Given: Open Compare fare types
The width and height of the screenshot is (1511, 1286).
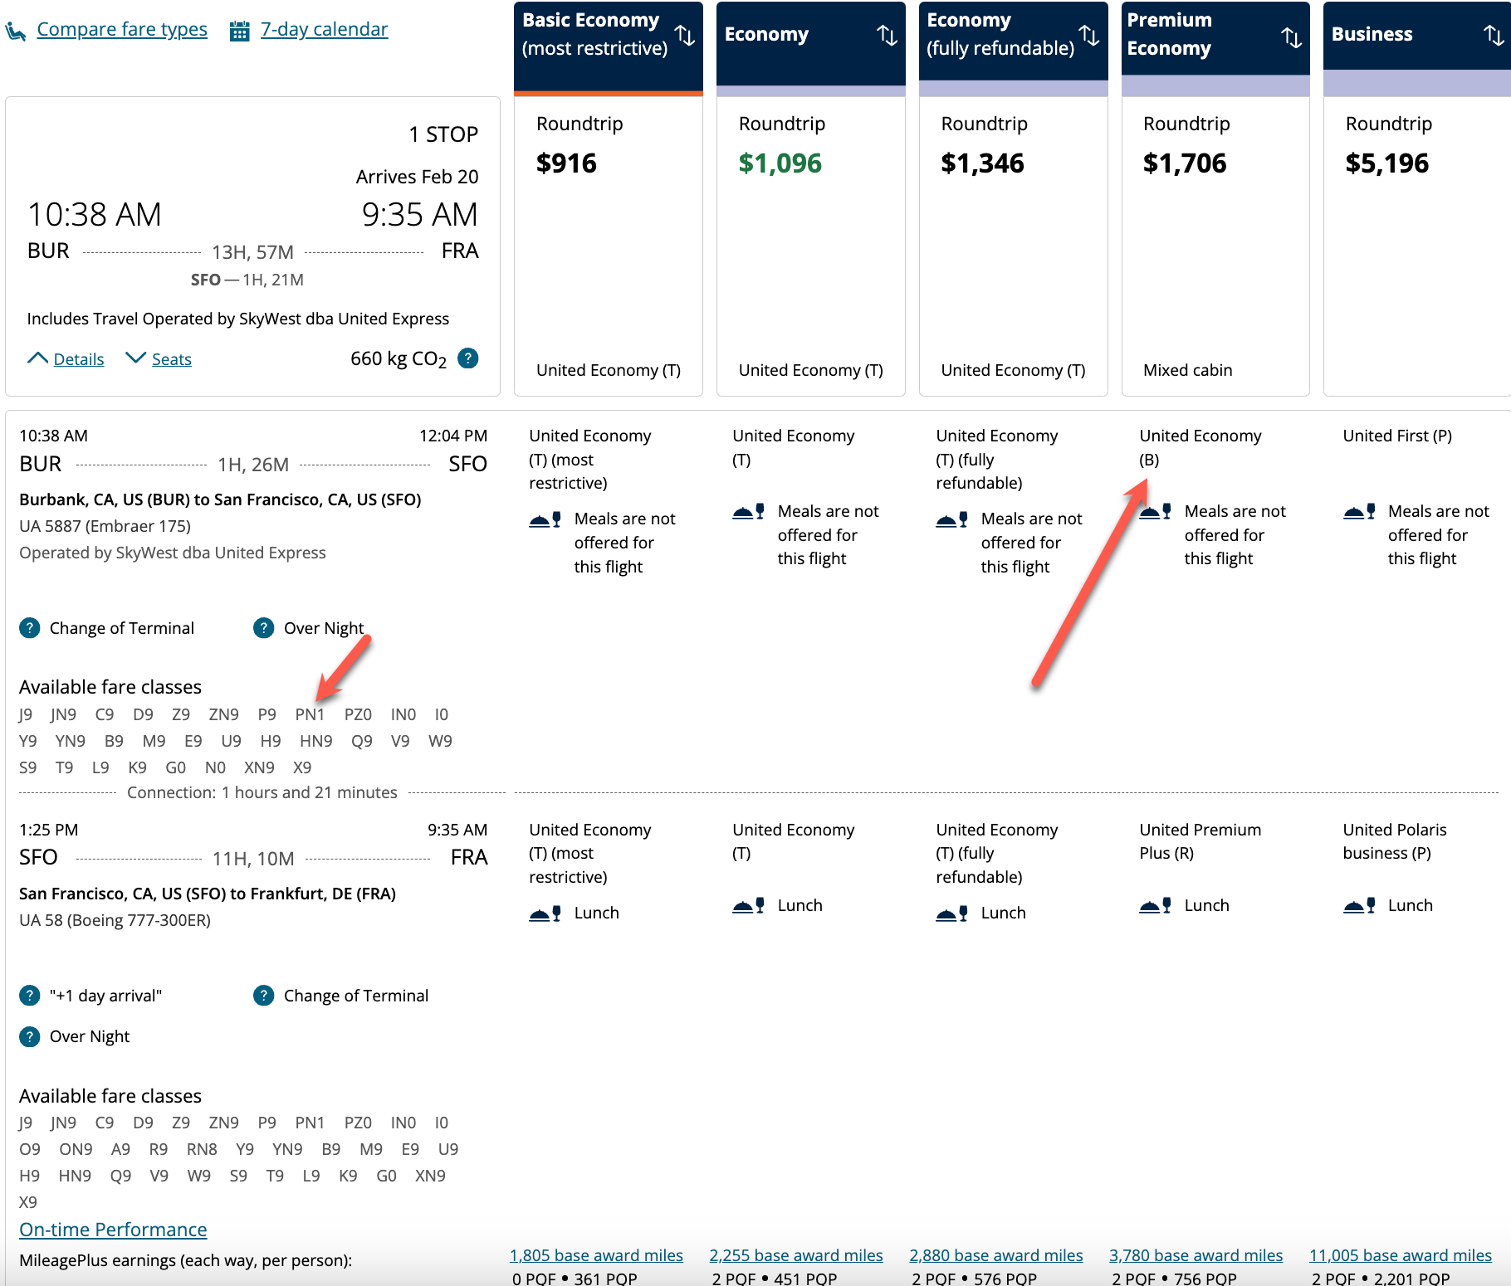Looking at the screenshot, I should [121, 28].
